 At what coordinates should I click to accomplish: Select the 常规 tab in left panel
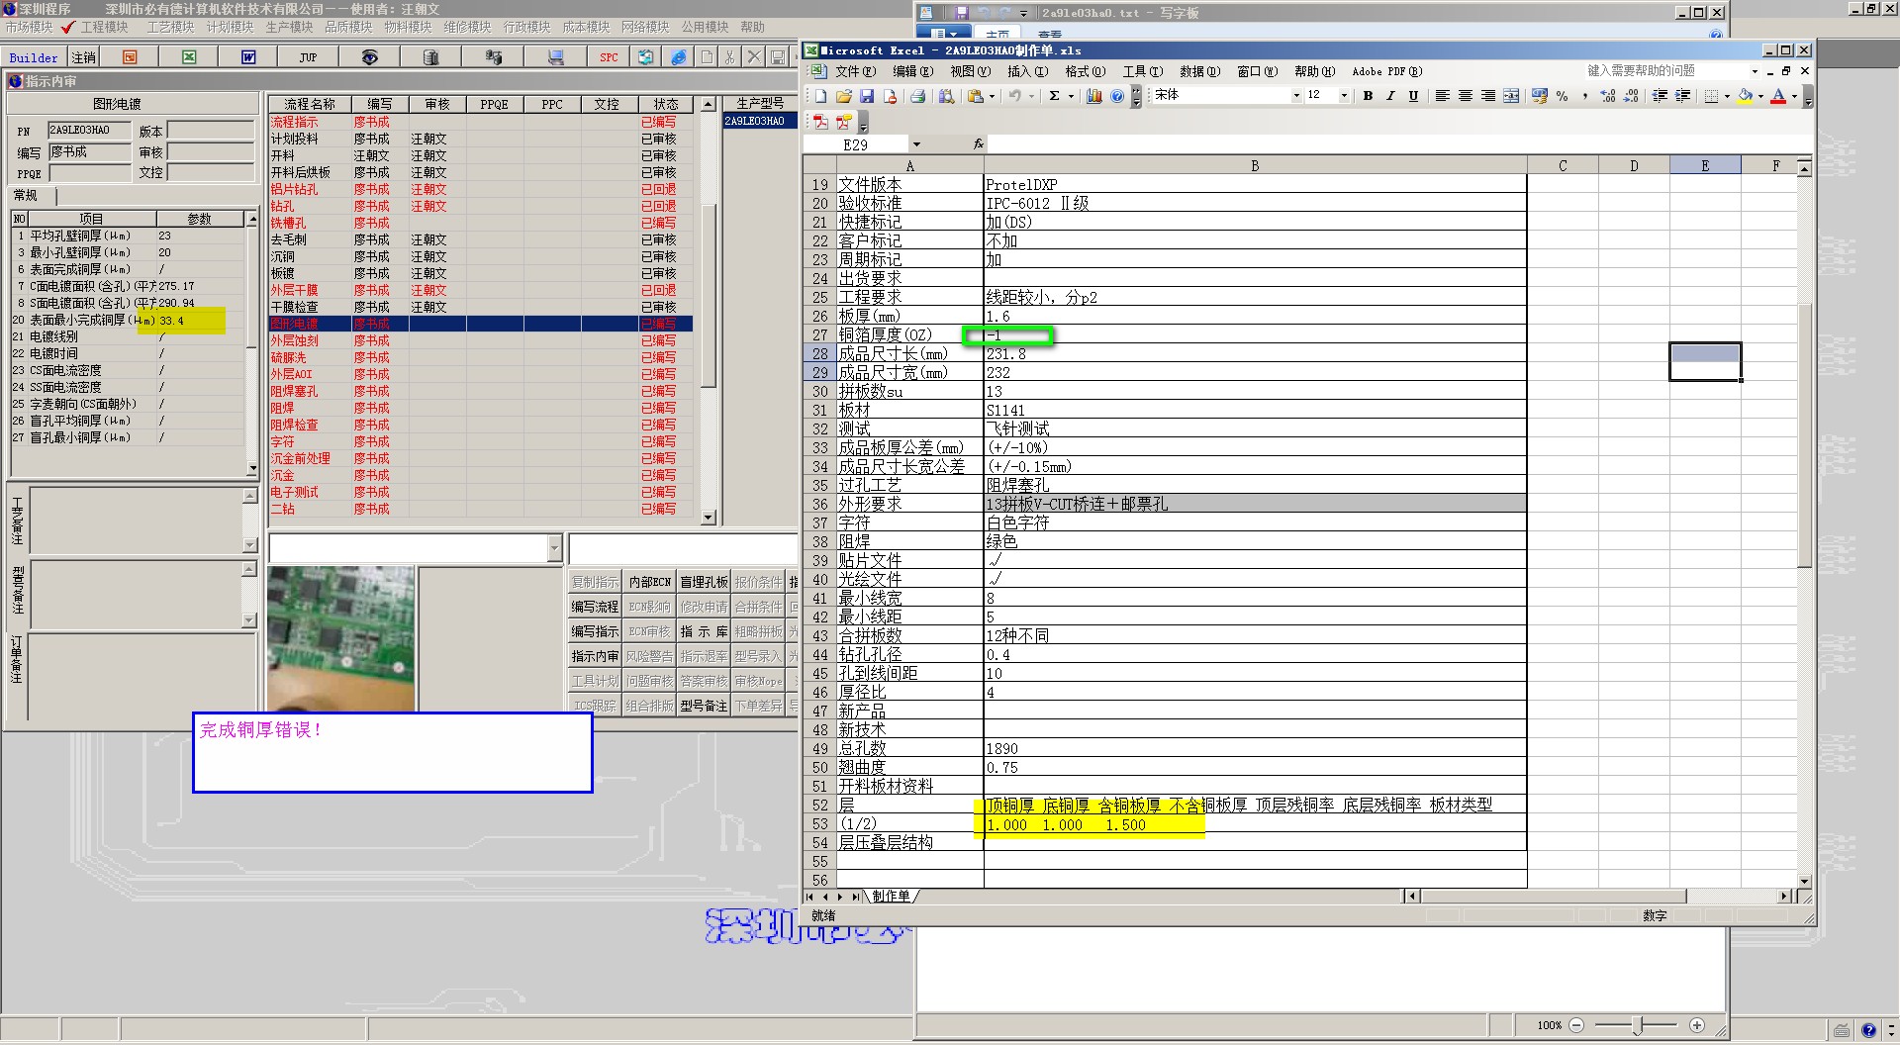pos(27,196)
